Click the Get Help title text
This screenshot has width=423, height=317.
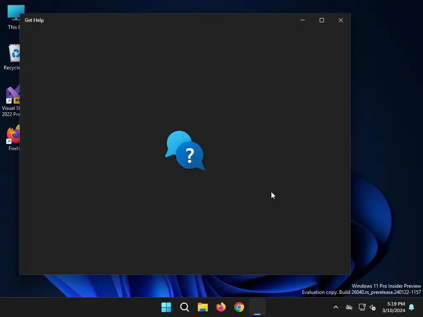coord(34,20)
